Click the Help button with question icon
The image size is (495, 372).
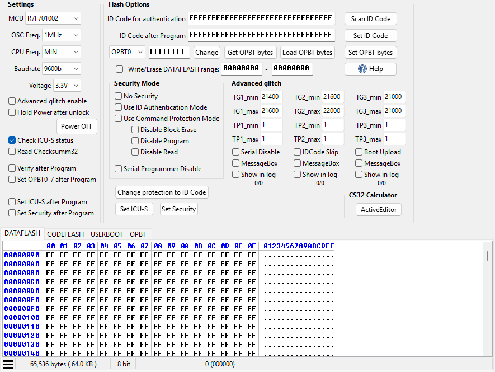tap(370, 69)
